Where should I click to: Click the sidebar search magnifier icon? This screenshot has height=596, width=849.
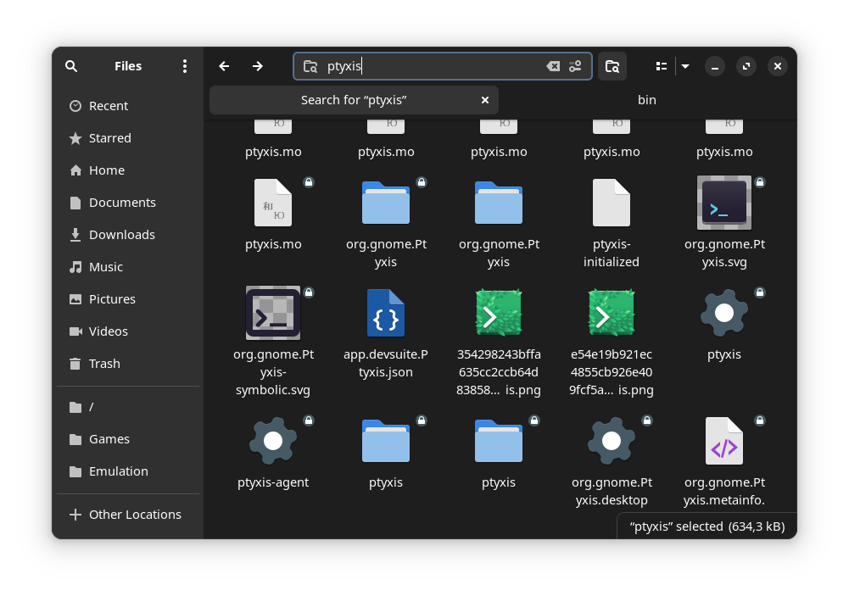71,66
